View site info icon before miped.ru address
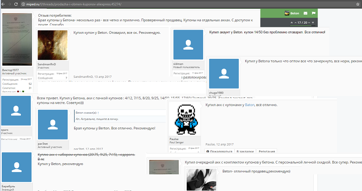The width and height of the screenshot is (362, 191). (23, 4)
